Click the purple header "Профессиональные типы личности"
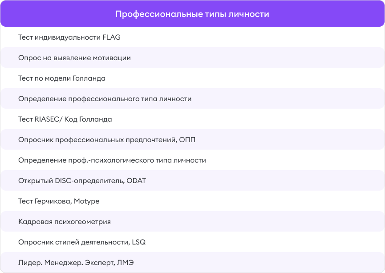Viewport: 385px width, 273px height. coord(192,14)
